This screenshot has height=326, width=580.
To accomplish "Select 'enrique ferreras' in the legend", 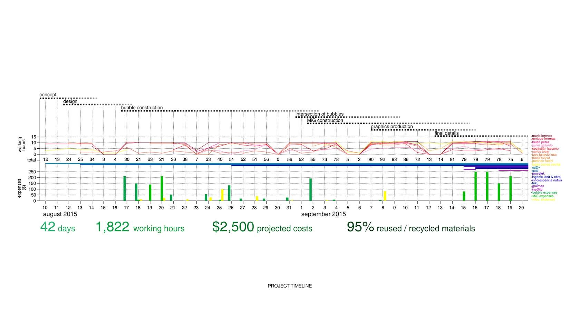I will (x=544, y=139).
